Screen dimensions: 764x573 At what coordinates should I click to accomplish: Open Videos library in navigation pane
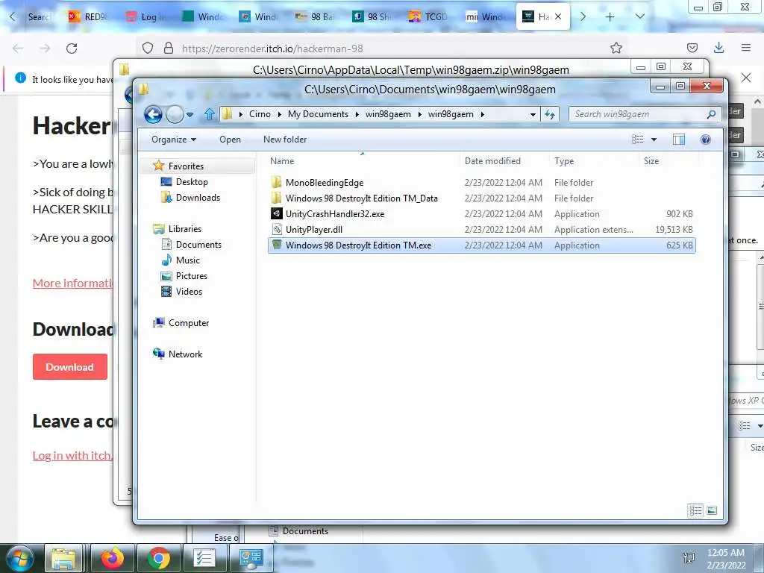[189, 292]
